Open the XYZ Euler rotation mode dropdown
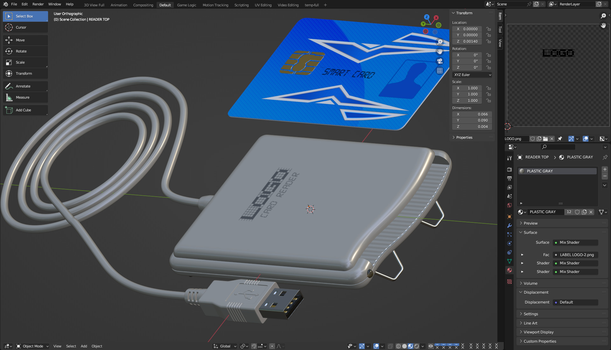The height and width of the screenshot is (350, 611). (x=472, y=75)
